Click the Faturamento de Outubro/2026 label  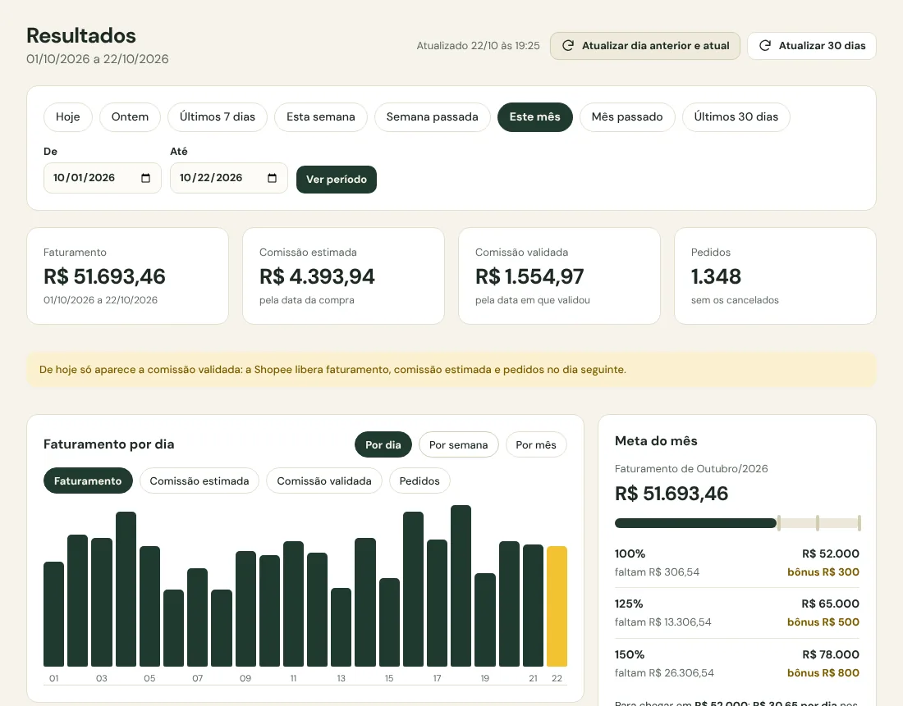coord(691,469)
